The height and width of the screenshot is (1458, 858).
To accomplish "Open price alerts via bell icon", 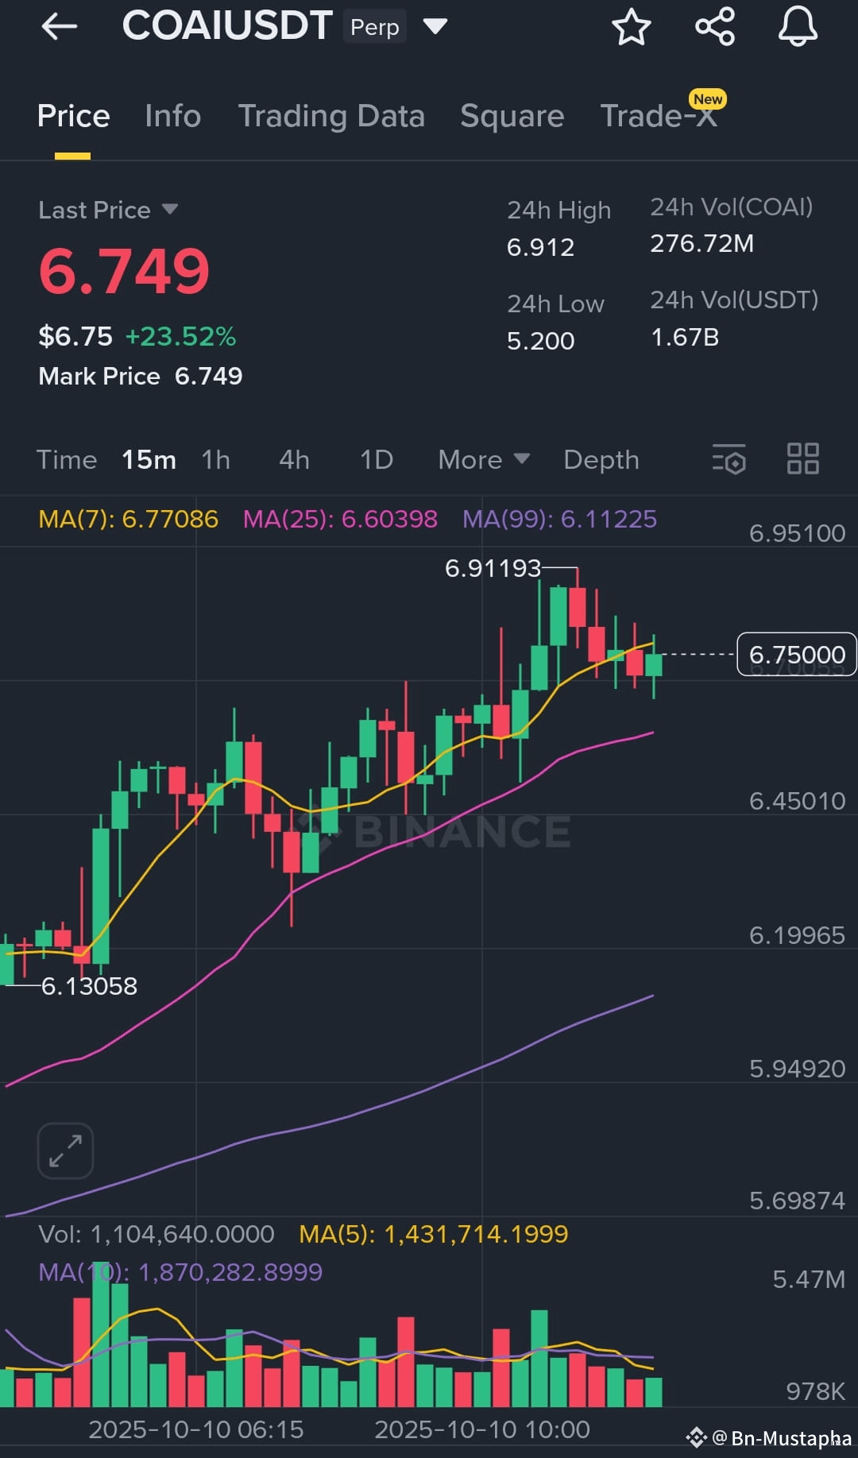I will click(798, 27).
